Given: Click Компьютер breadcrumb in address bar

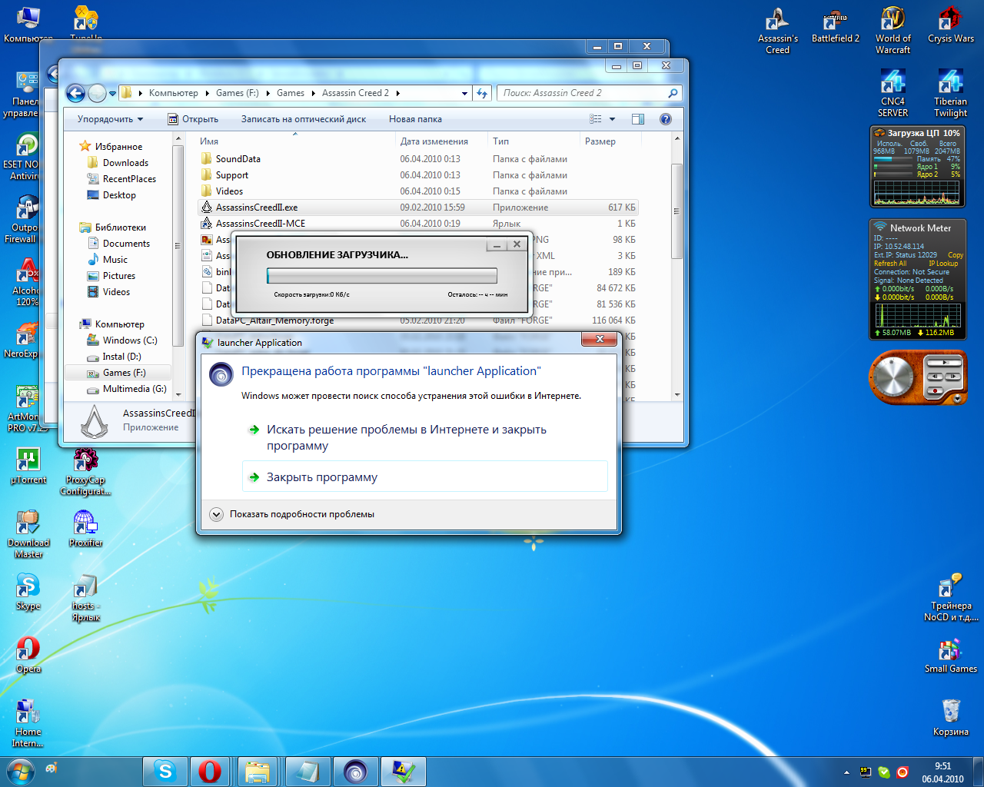Looking at the screenshot, I should [x=173, y=93].
